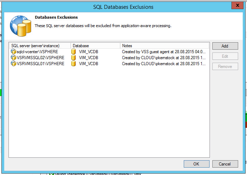Add a new database exclusion
This screenshot has width=247, height=175.
225,46
